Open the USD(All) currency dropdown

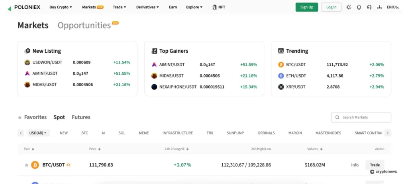[x=38, y=133]
